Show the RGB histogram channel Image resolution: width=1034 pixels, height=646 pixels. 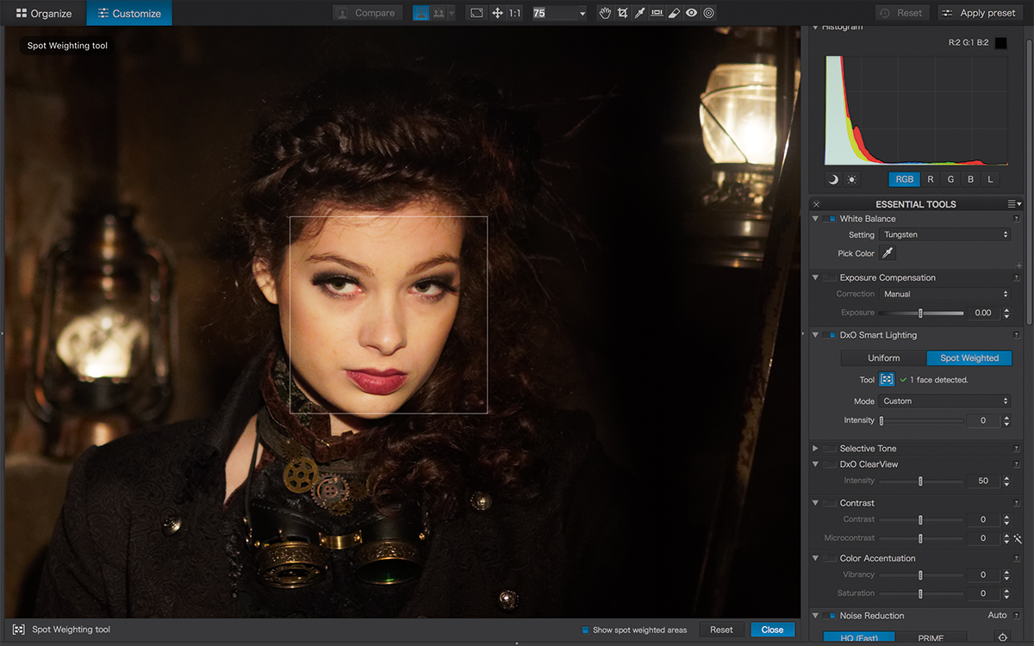pos(905,179)
